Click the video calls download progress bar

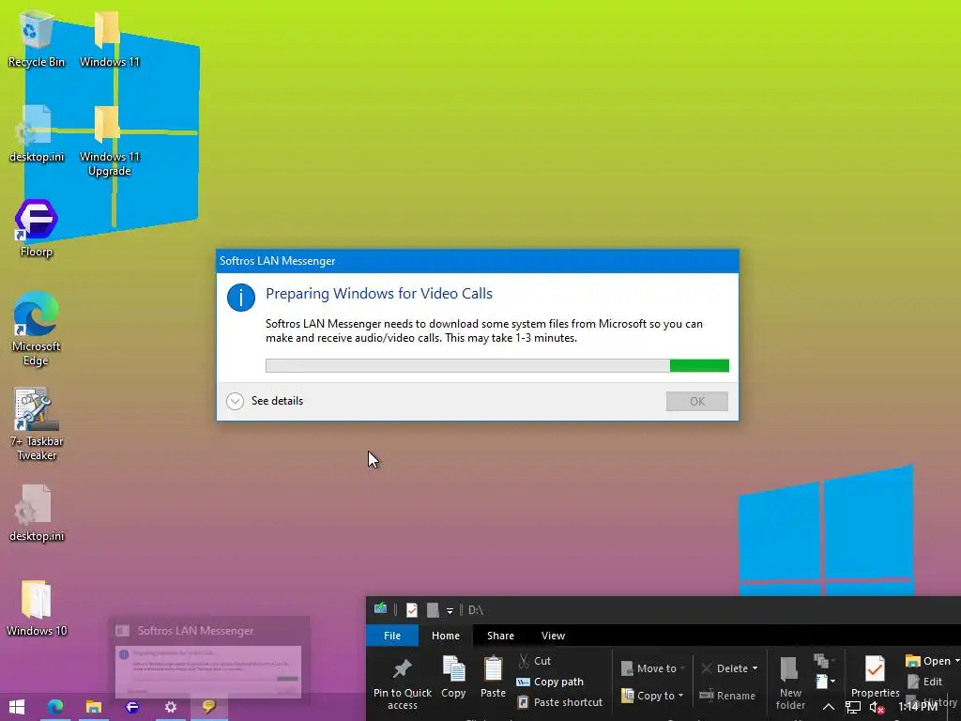pyautogui.click(x=497, y=365)
